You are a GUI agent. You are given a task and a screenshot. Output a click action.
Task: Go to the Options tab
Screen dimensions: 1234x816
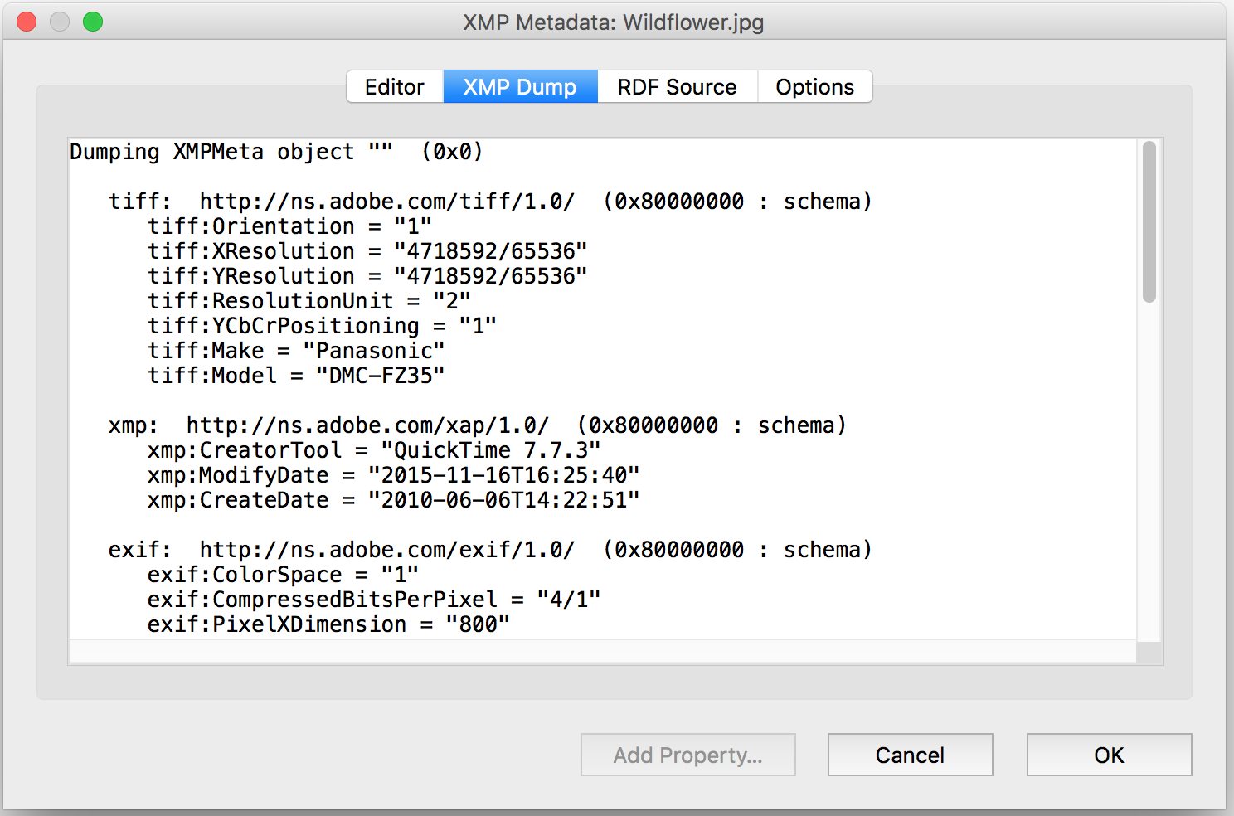814,87
